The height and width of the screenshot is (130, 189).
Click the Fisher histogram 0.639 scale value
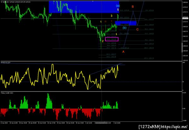tap(184, 93)
